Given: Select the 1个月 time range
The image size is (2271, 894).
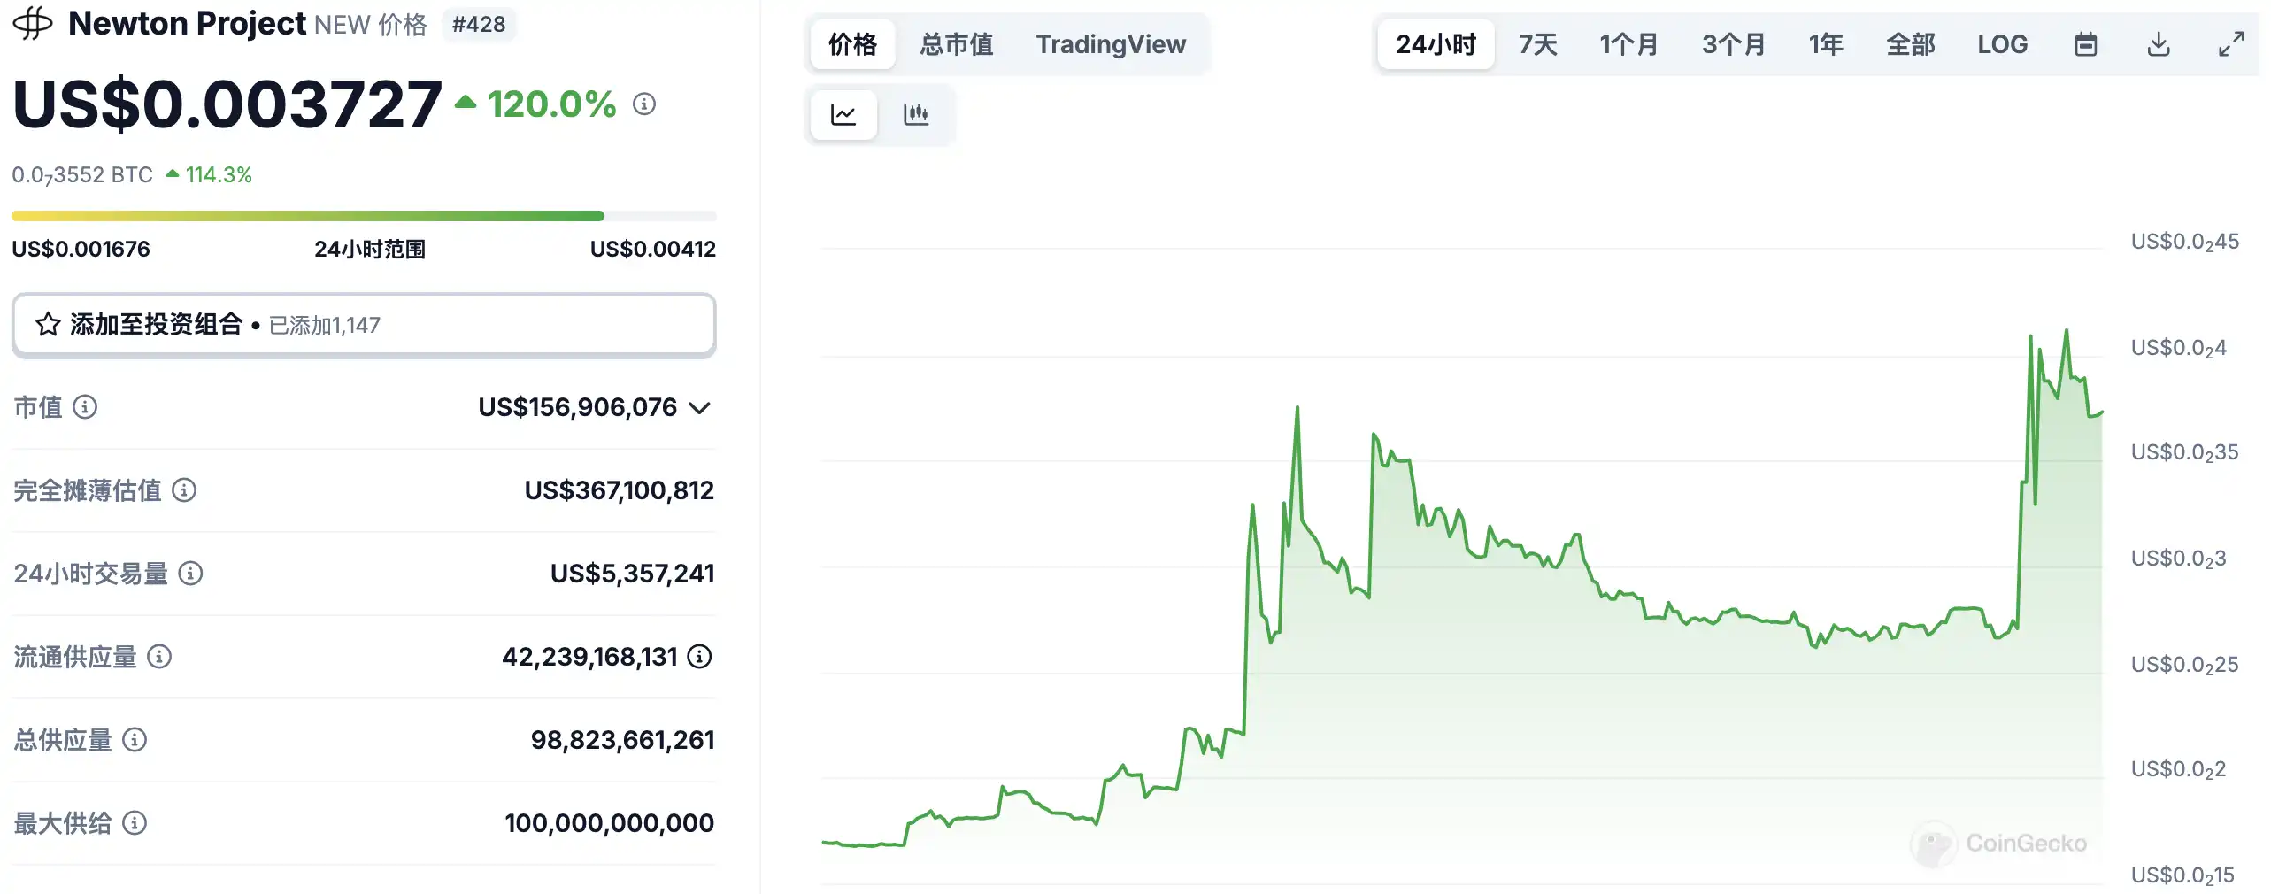Looking at the screenshot, I should (1628, 44).
